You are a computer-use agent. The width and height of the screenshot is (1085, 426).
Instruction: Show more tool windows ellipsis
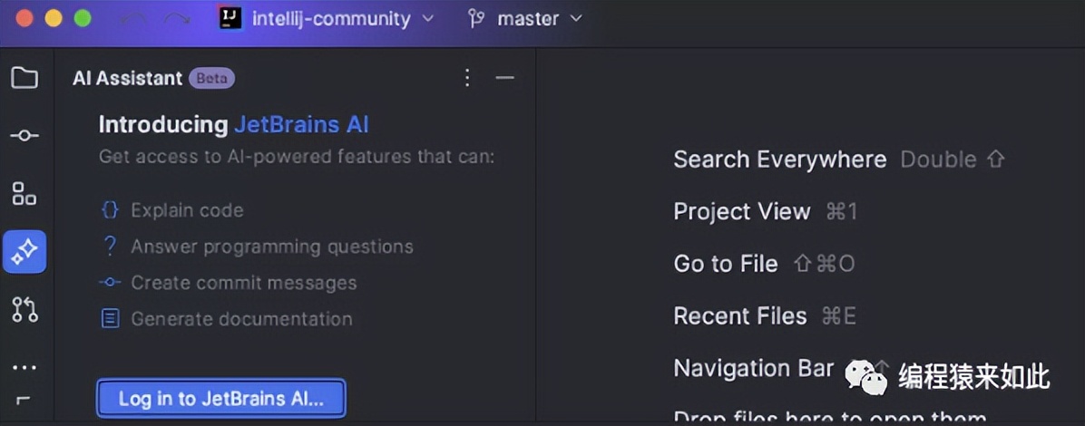click(x=24, y=368)
